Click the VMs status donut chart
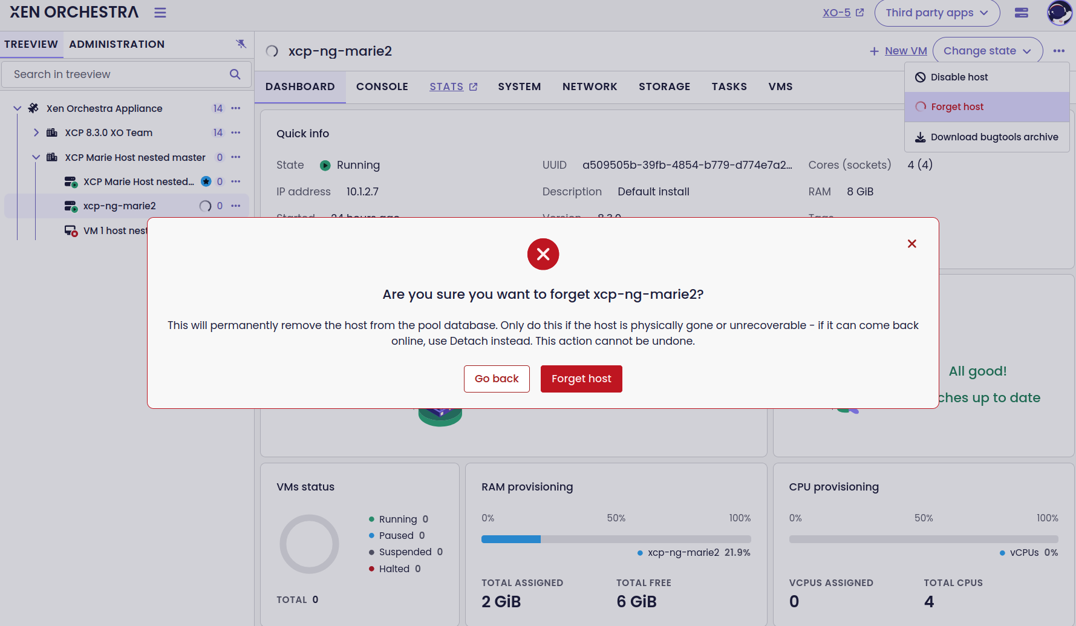Screen dimensions: 1076x626 tap(309, 544)
